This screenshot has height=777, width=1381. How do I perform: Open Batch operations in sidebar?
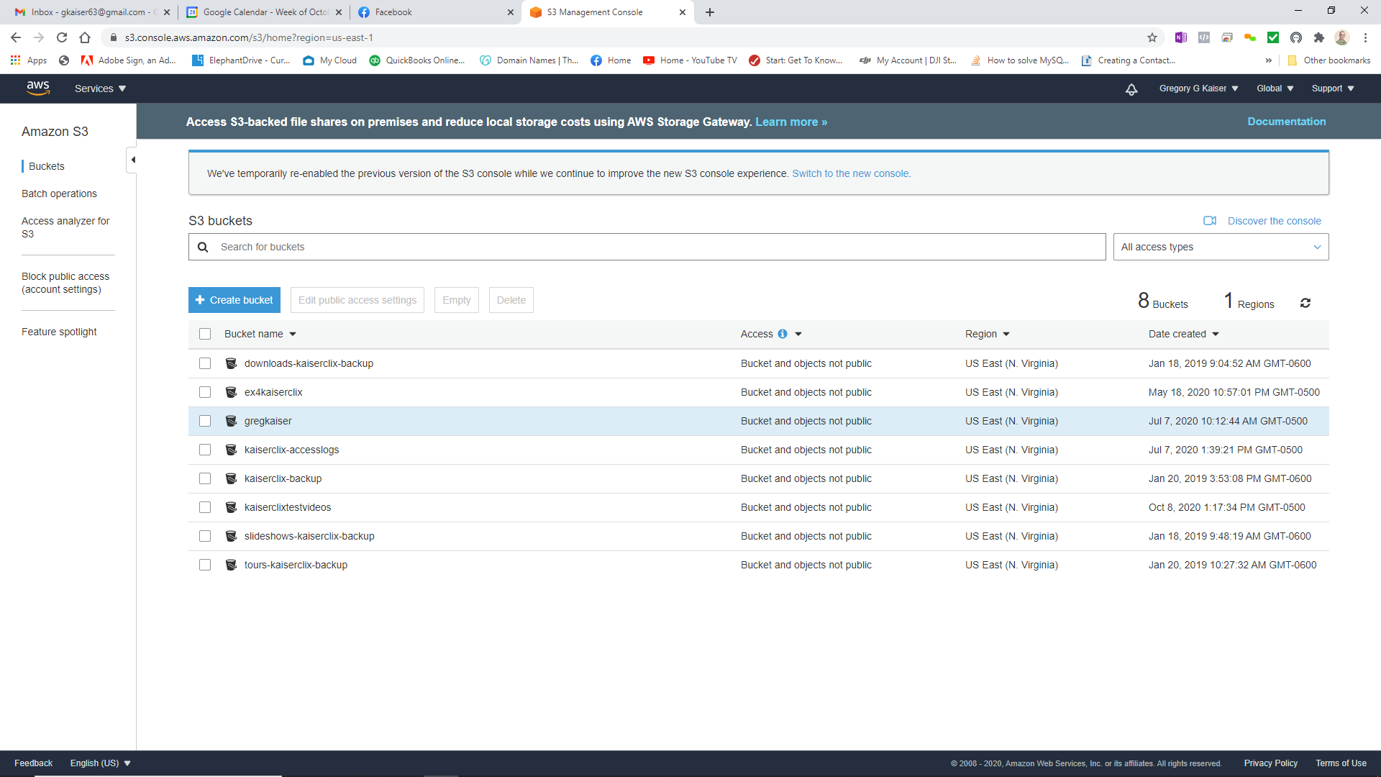point(59,194)
